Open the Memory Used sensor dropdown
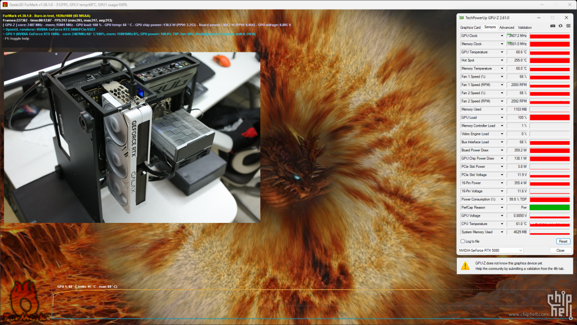 pyautogui.click(x=502, y=110)
